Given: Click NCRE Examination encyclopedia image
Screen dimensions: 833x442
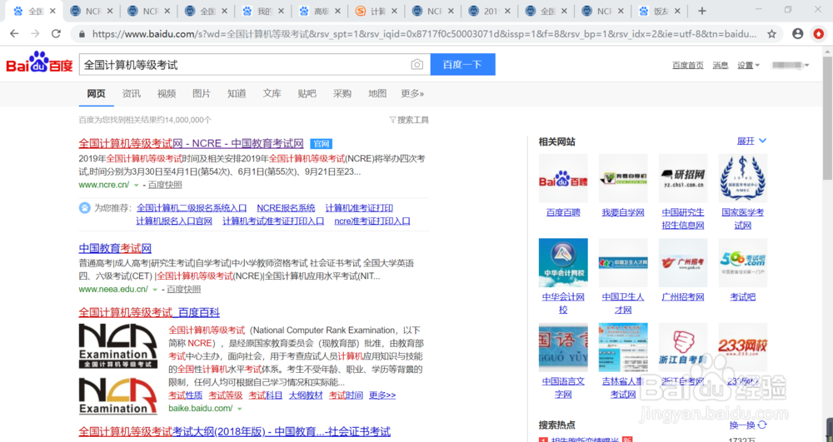Looking at the screenshot, I should (x=118, y=370).
